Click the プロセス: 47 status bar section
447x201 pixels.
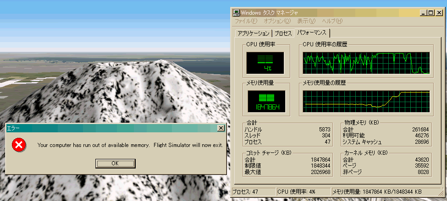(252, 191)
